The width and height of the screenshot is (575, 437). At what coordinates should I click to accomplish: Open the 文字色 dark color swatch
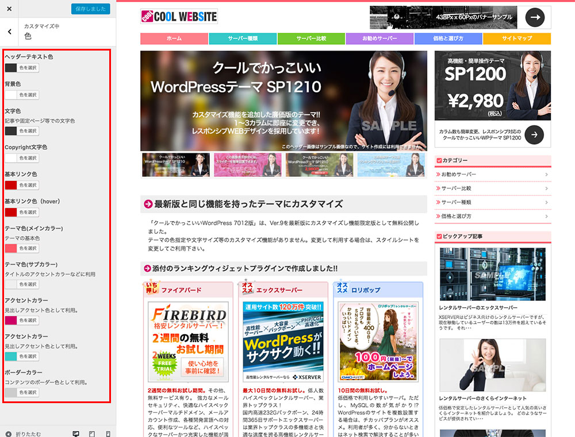pos(10,131)
